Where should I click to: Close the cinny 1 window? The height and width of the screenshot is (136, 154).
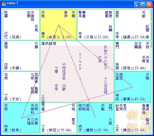pos(149,5)
